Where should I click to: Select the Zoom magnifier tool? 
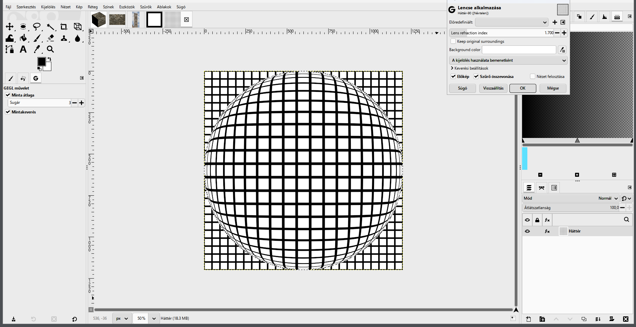[50, 49]
